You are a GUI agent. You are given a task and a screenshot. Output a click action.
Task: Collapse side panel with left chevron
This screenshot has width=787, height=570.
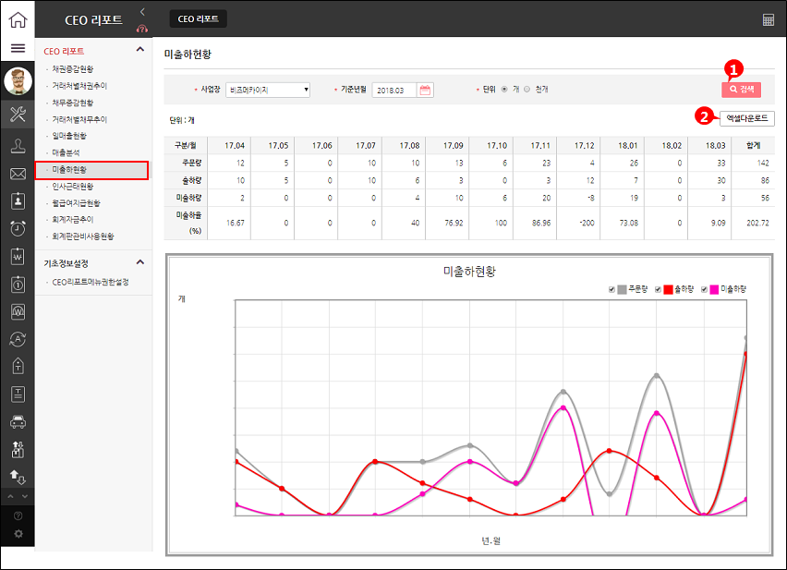coord(142,11)
